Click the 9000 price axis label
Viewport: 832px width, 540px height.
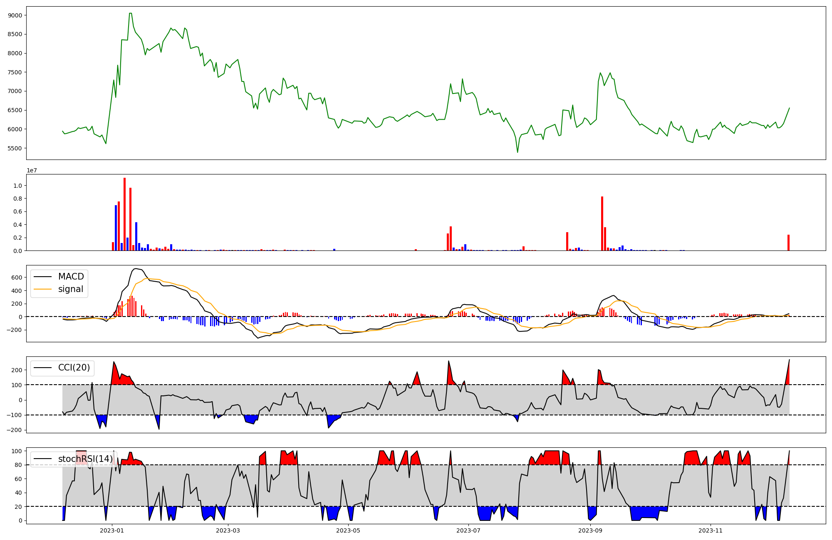pos(15,15)
